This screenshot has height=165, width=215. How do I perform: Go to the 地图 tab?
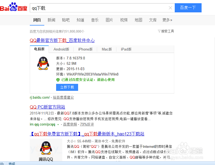(138, 20)
